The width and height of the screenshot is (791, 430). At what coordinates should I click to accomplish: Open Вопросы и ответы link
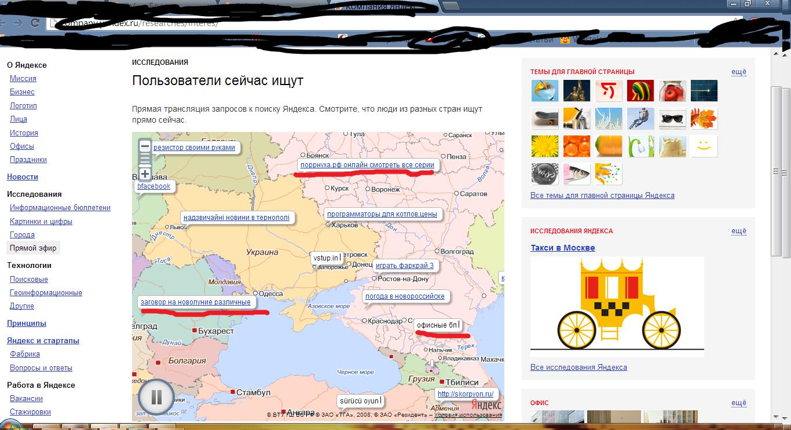pyautogui.click(x=41, y=368)
